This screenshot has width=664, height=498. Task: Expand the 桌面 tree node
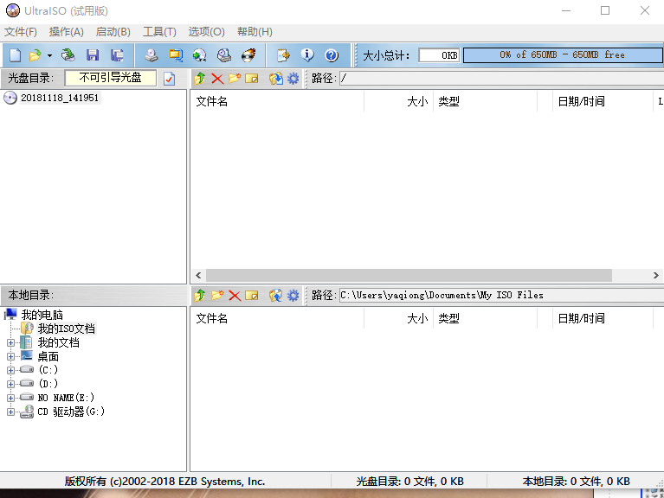pos(11,357)
